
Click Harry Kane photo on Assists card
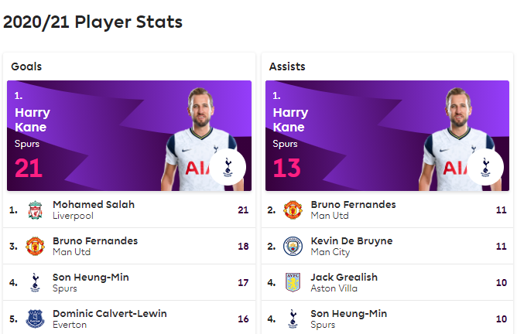tap(458, 139)
